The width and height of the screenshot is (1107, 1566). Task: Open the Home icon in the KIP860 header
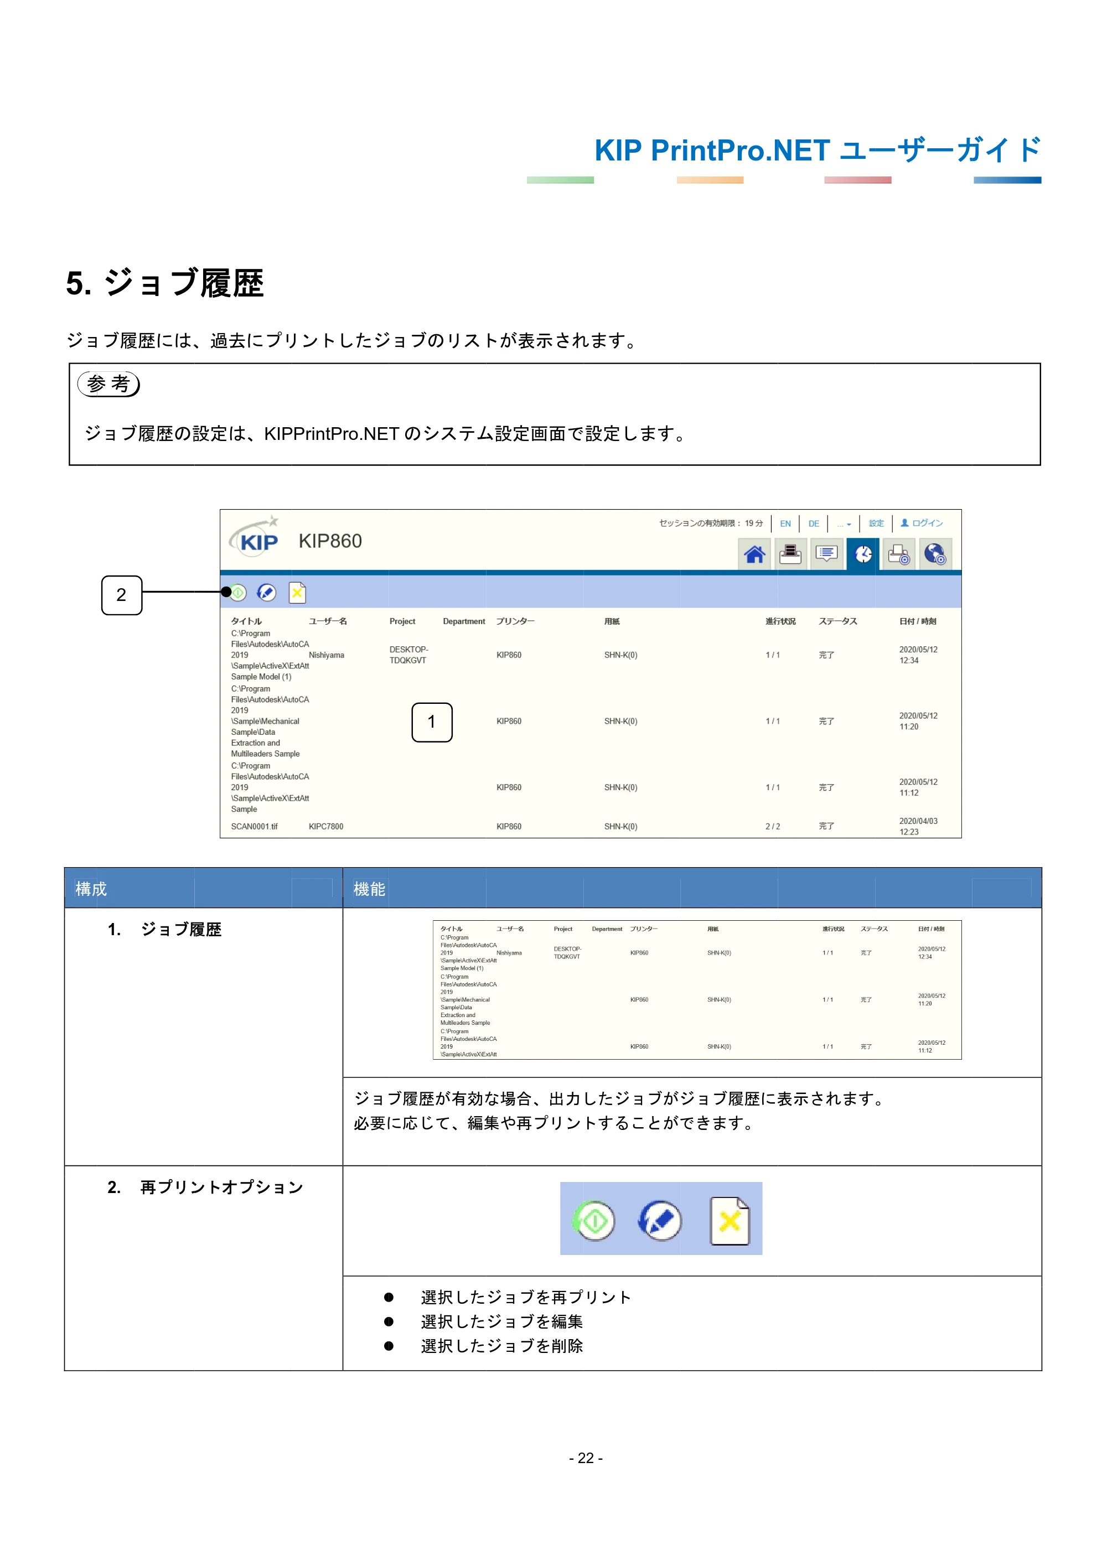754,554
